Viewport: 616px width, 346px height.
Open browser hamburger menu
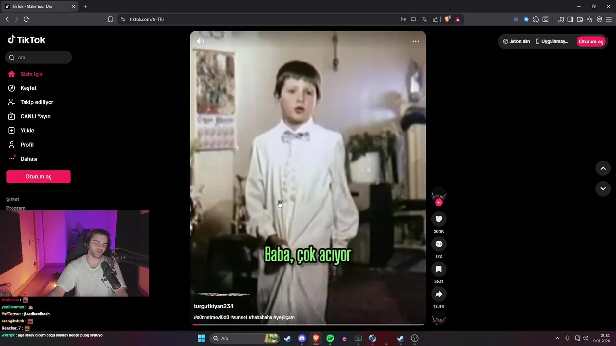[609, 19]
